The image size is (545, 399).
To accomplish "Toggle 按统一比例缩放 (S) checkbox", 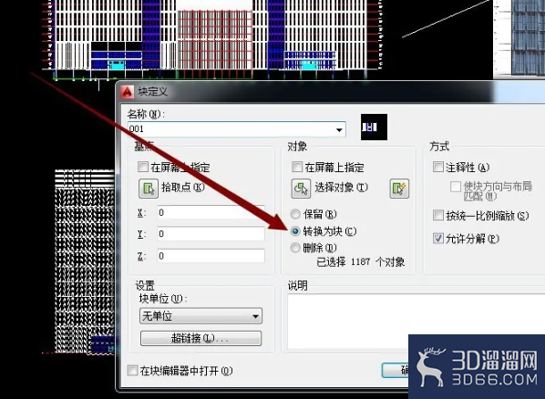I will (x=438, y=215).
